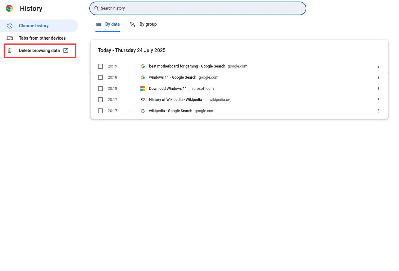Screen dimensions: 399x271
Task: Select the By date tab
Action: [108, 24]
